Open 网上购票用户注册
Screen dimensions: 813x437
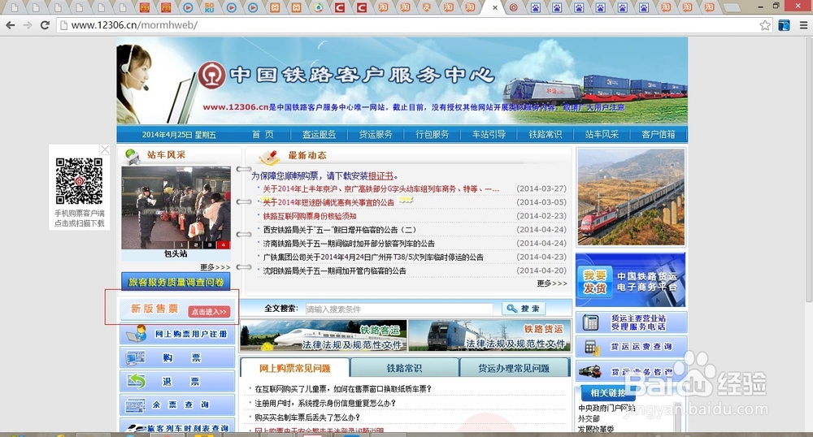point(176,334)
